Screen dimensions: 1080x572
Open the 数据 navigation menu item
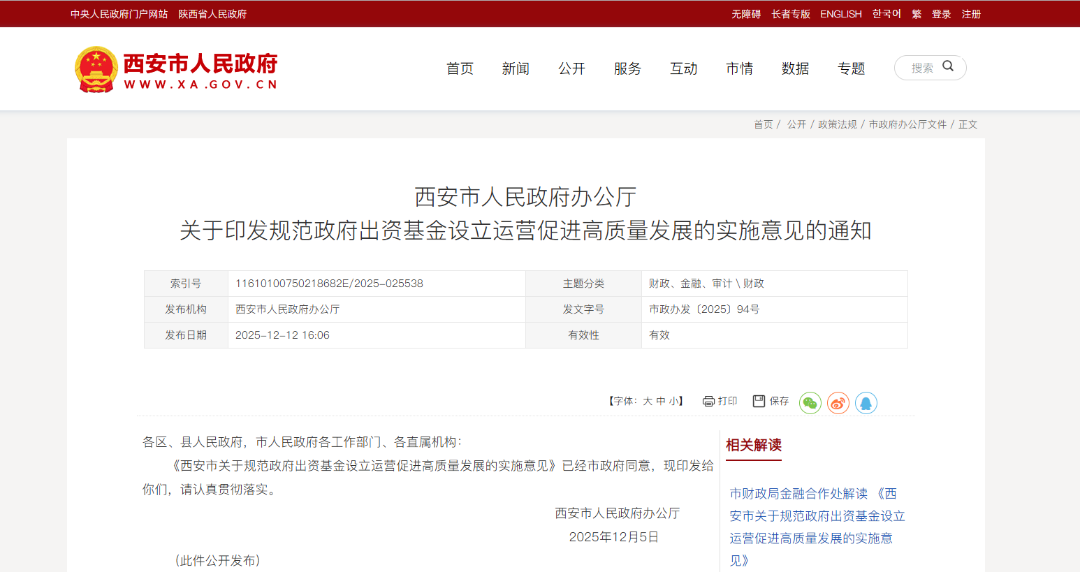tap(795, 68)
